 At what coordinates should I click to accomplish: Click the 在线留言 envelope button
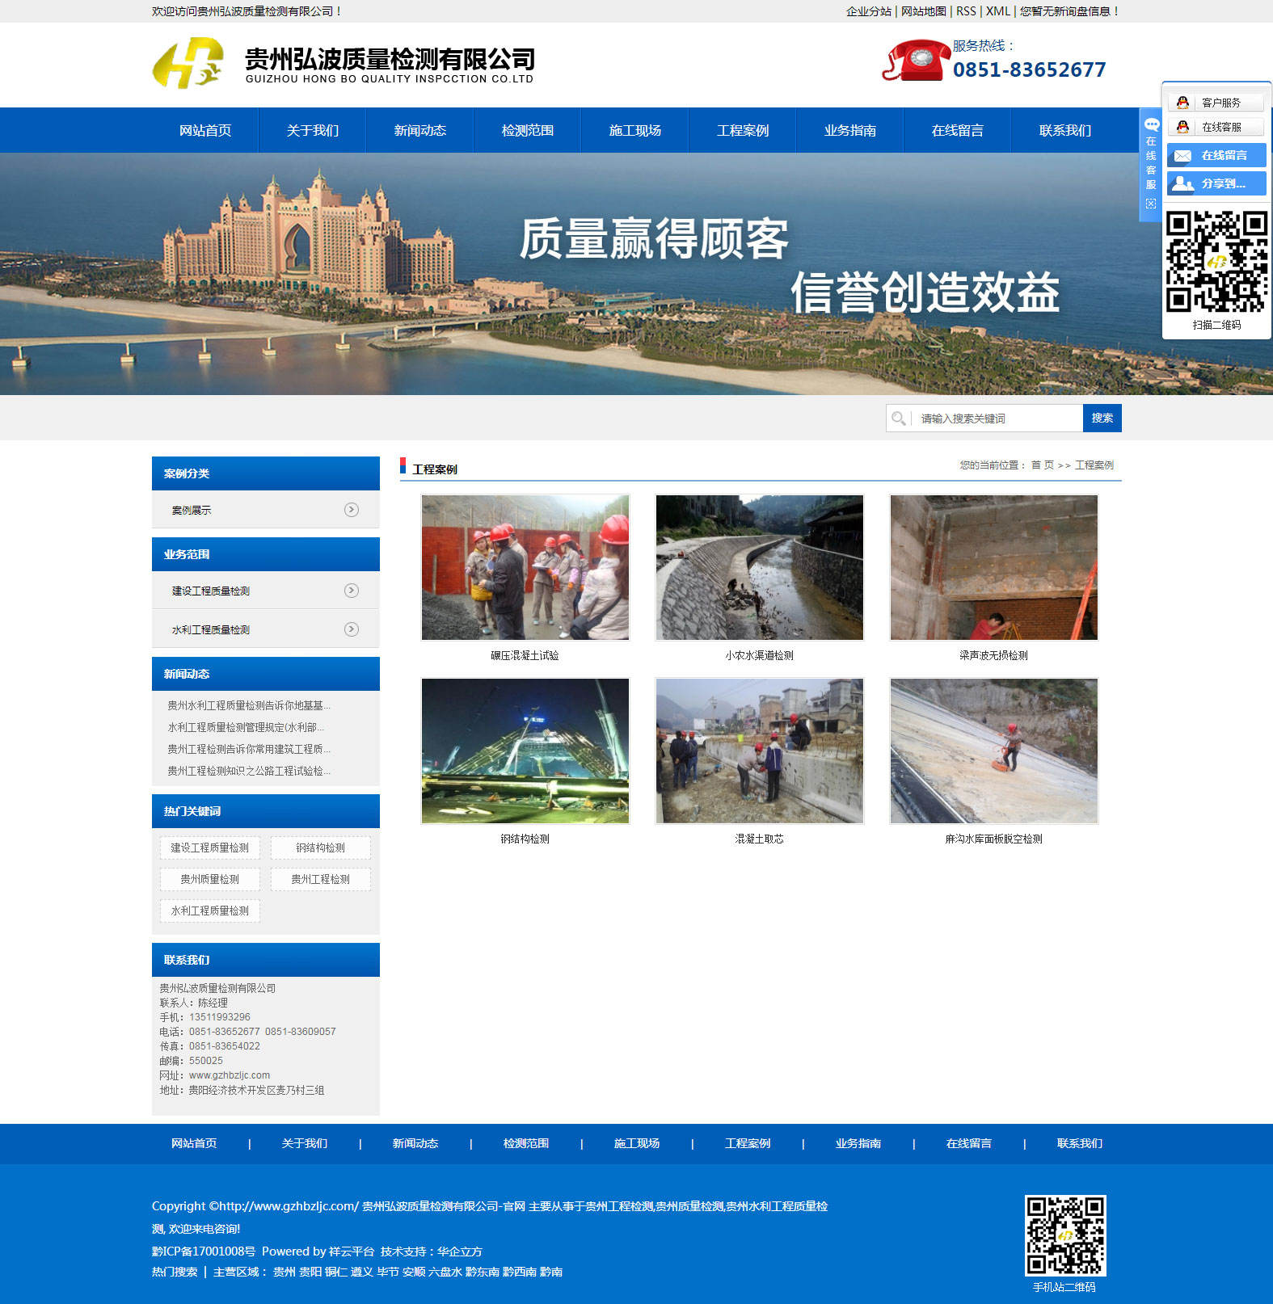[1216, 155]
